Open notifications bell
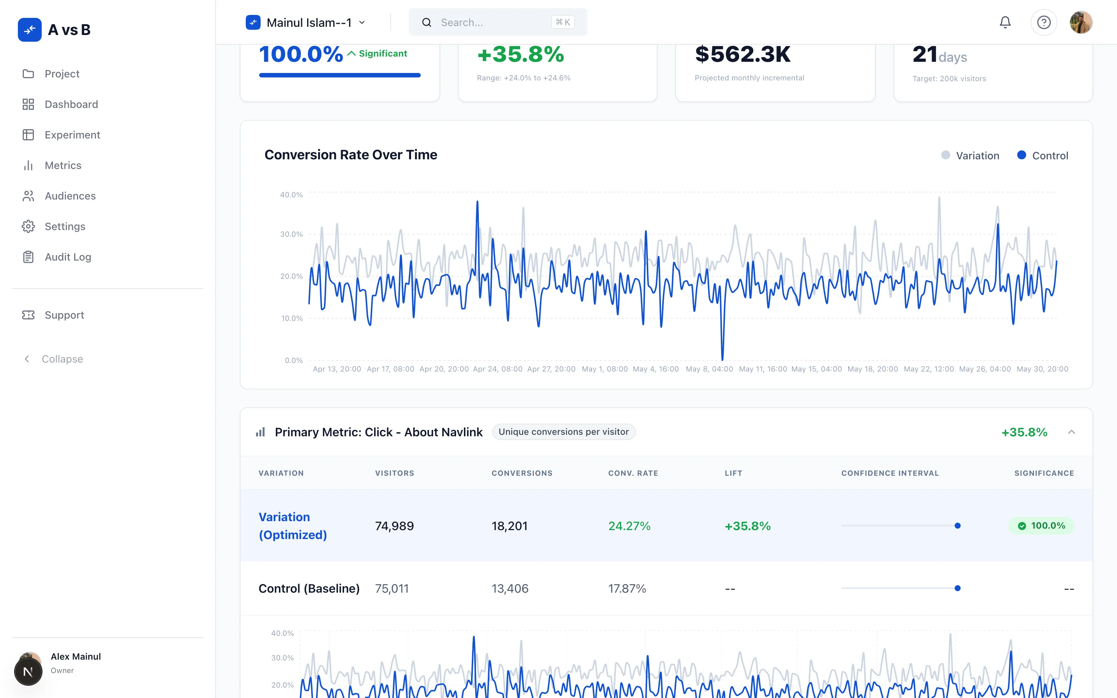The image size is (1117, 698). tap(1005, 22)
